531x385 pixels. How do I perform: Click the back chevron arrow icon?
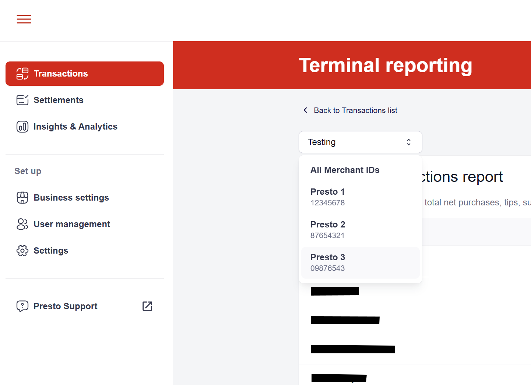(x=305, y=110)
